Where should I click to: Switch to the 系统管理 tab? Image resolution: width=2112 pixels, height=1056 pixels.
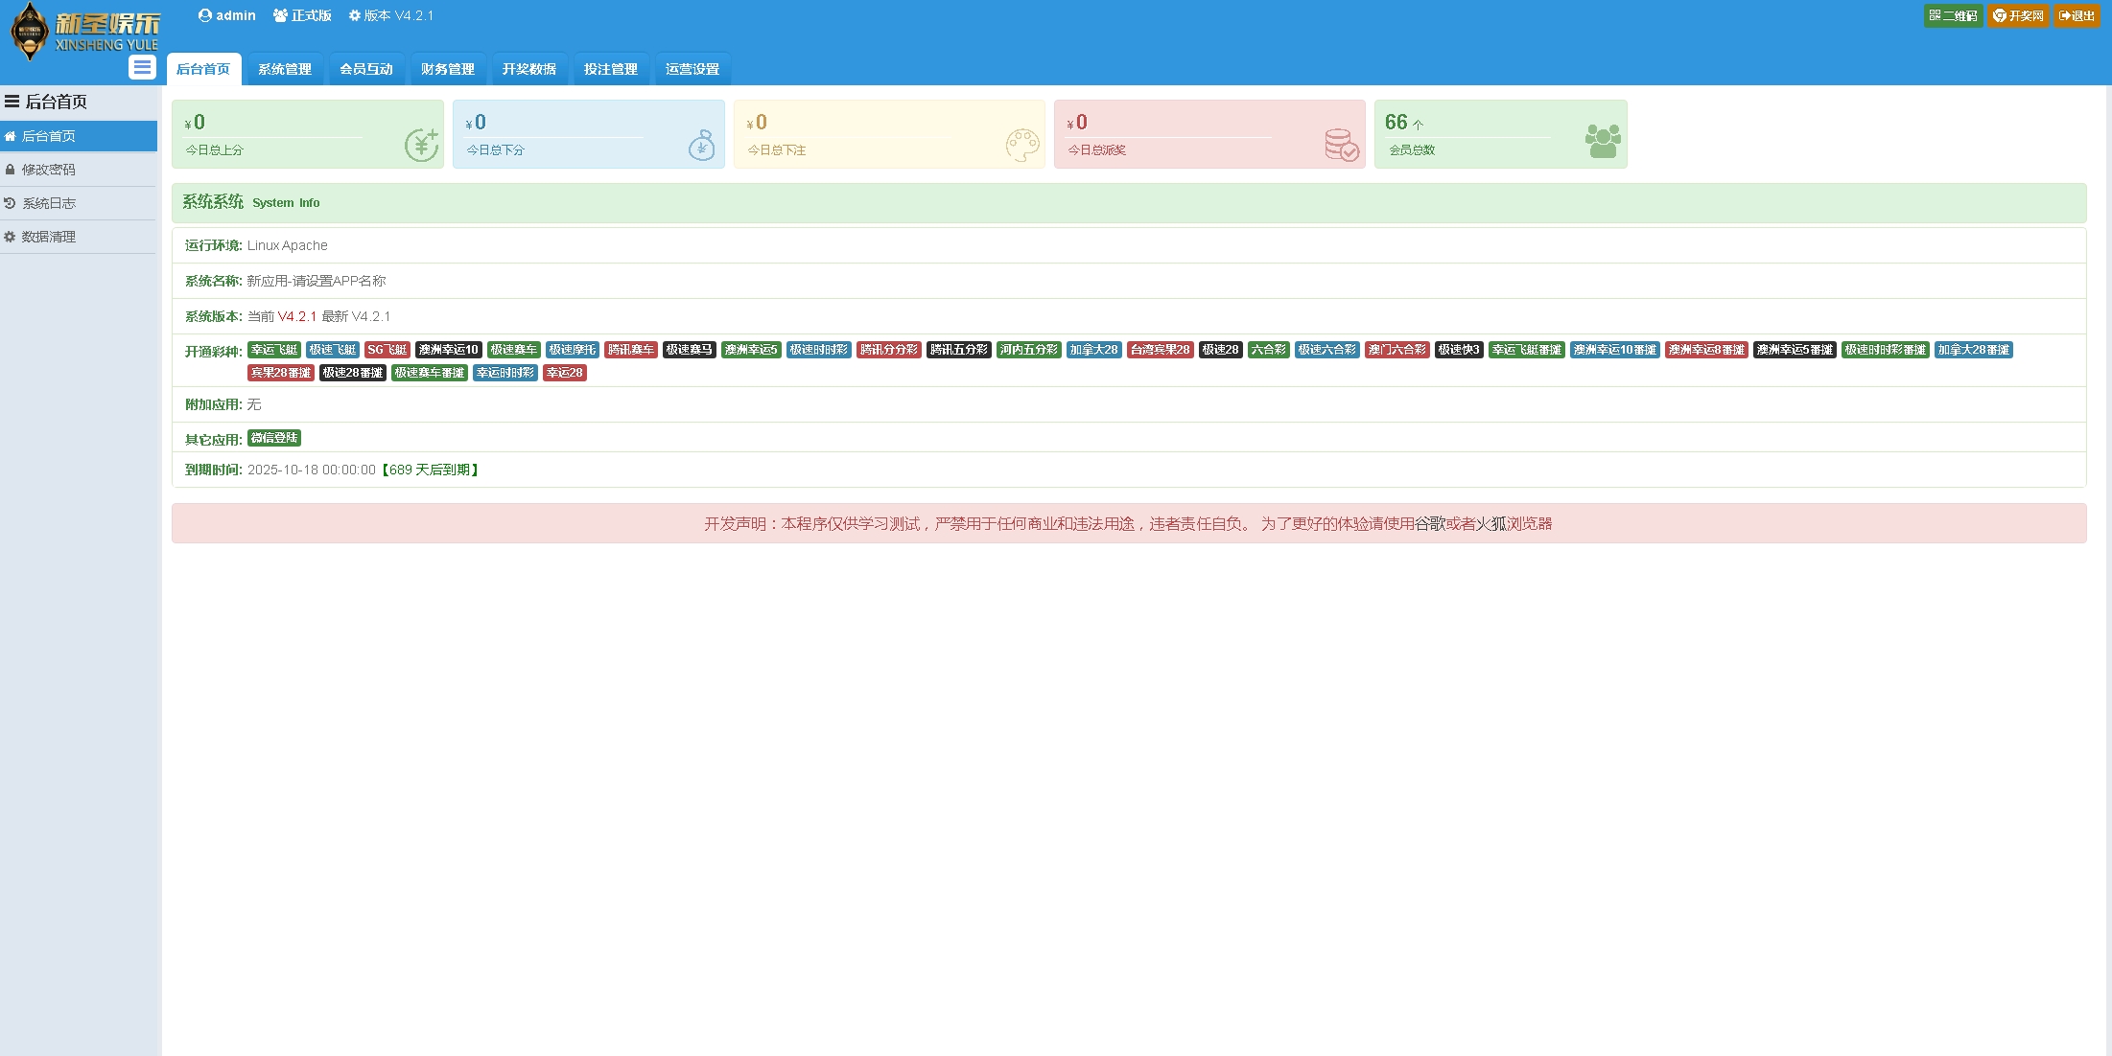pos(285,69)
